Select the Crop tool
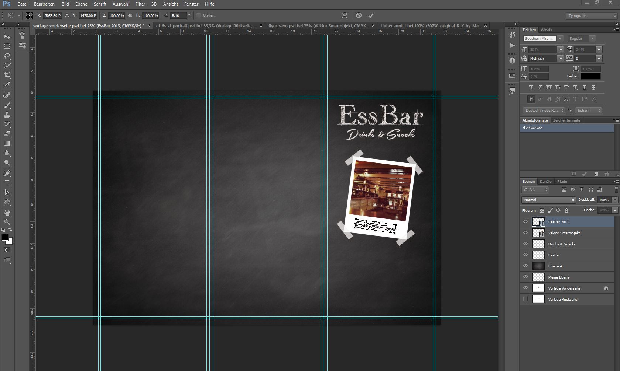 [7, 75]
